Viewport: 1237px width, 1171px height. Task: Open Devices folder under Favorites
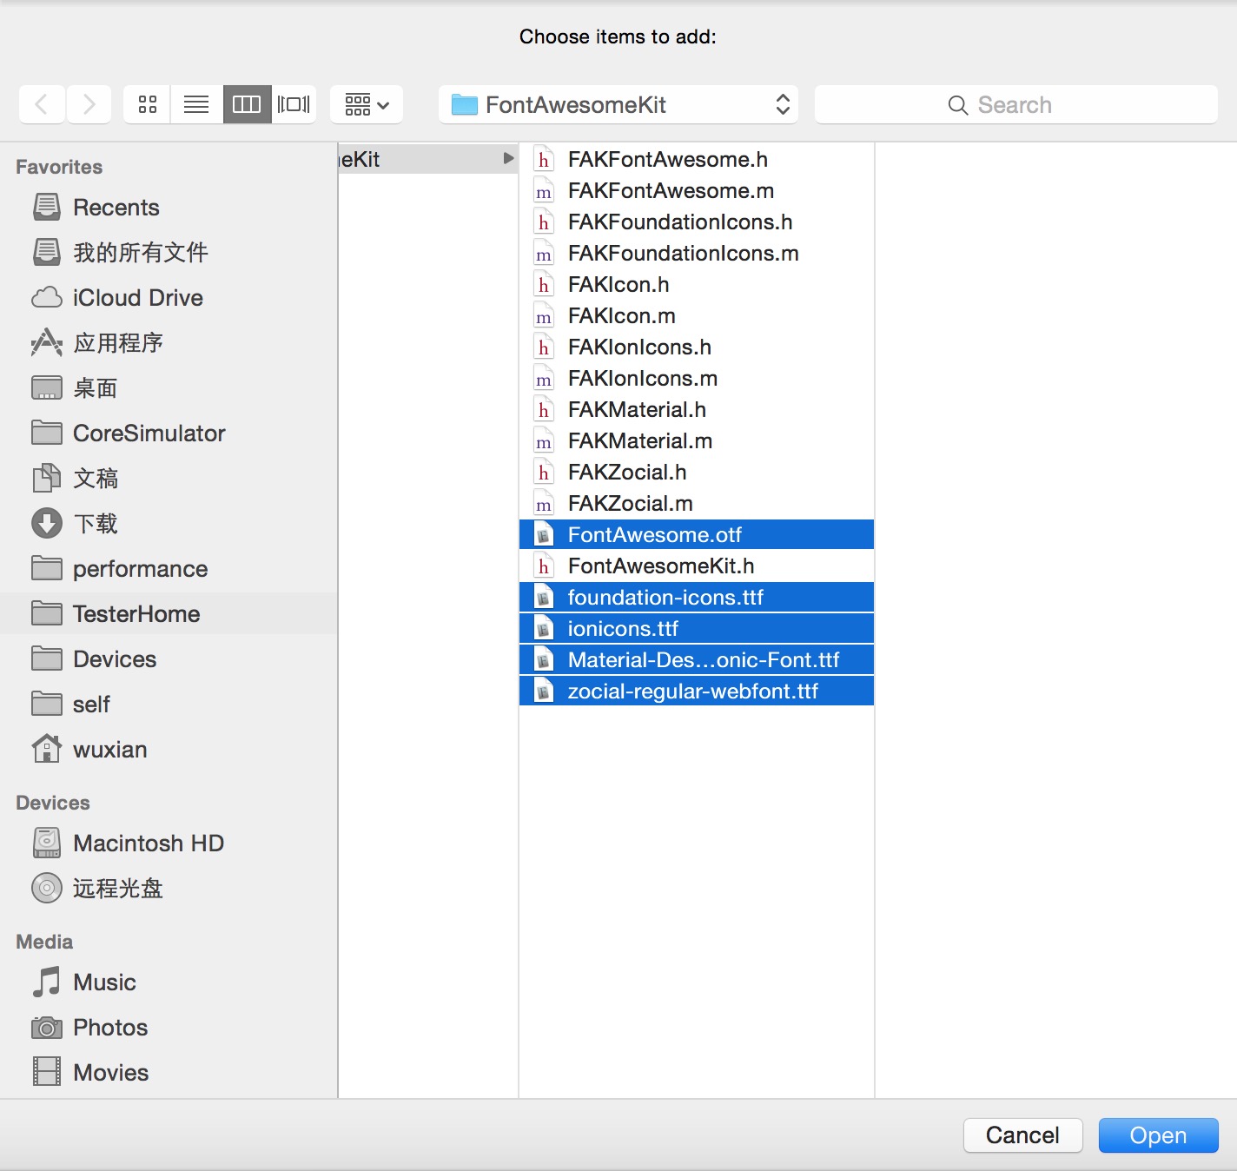[x=169, y=659]
